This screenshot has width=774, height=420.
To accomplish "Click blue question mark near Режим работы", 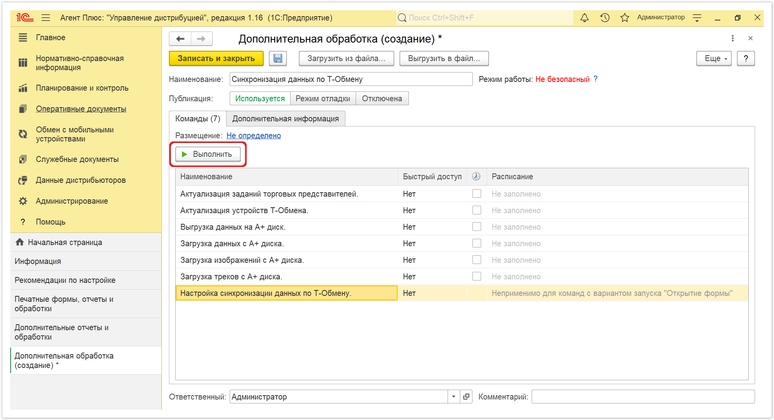I will pyautogui.click(x=596, y=79).
